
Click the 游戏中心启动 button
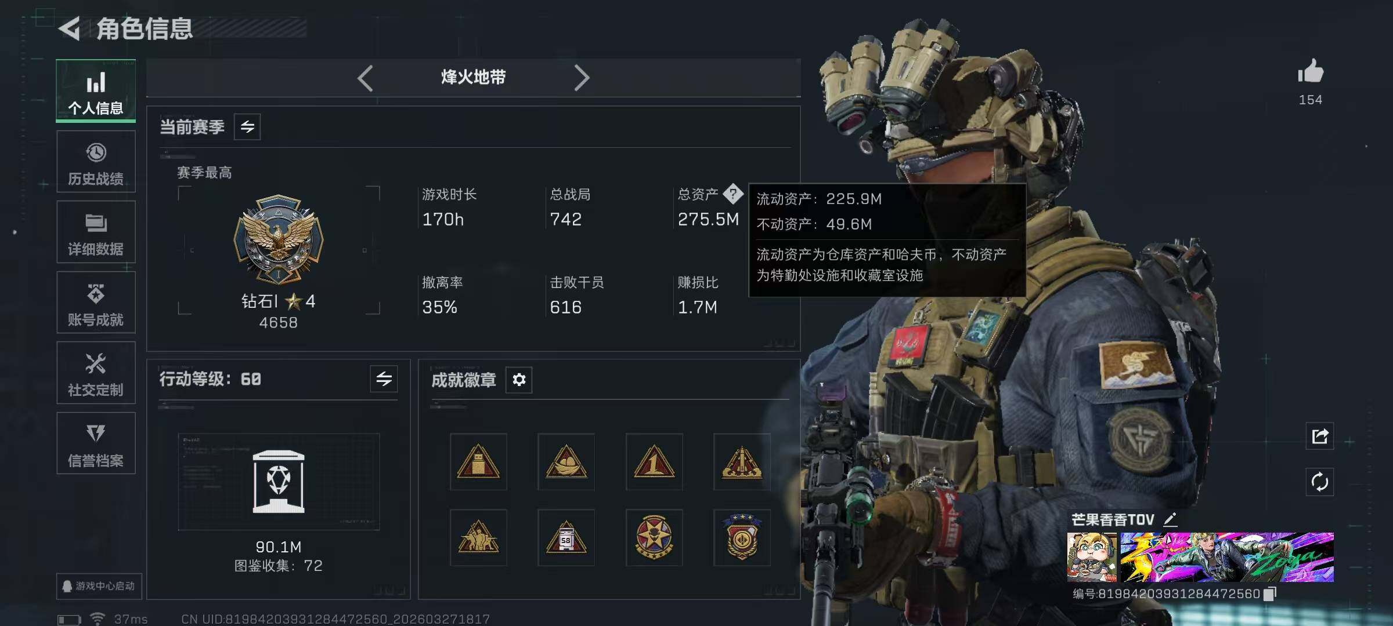coord(99,586)
